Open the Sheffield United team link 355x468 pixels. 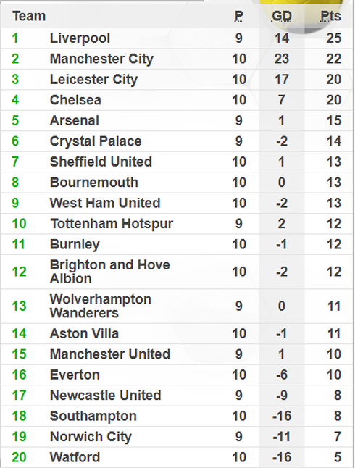pyautogui.click(x=101, y=162)
